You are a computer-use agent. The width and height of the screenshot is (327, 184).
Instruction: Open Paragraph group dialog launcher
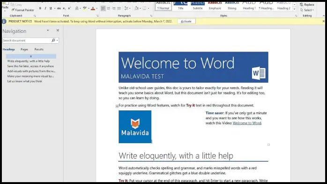151,16
